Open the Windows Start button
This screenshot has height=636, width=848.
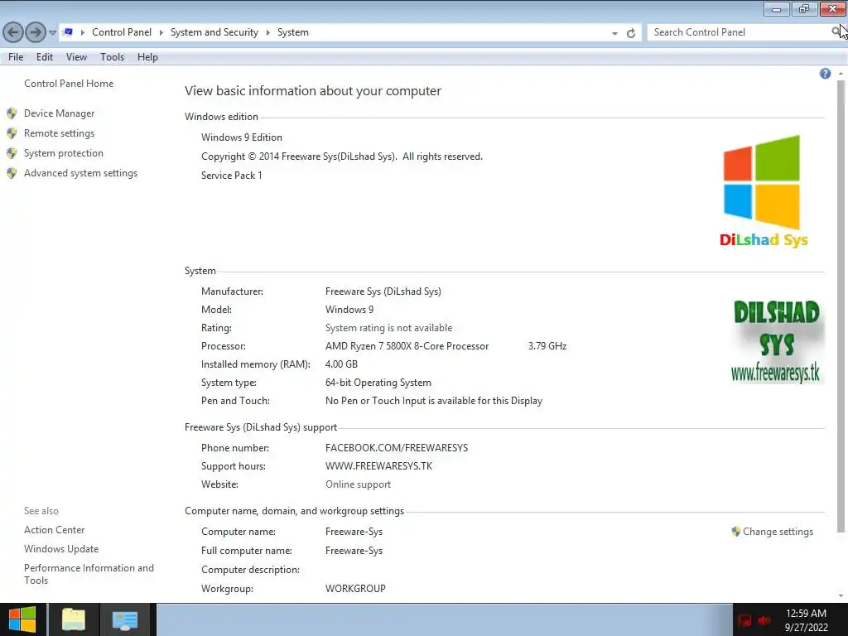coord(22,619)
